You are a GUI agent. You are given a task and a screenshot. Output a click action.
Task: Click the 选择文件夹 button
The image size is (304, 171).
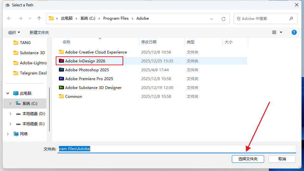coord(248,159)
